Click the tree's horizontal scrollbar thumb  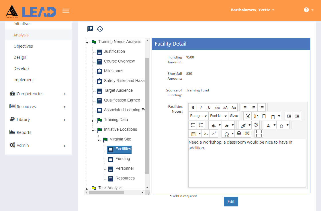click(x=106, y=193)
